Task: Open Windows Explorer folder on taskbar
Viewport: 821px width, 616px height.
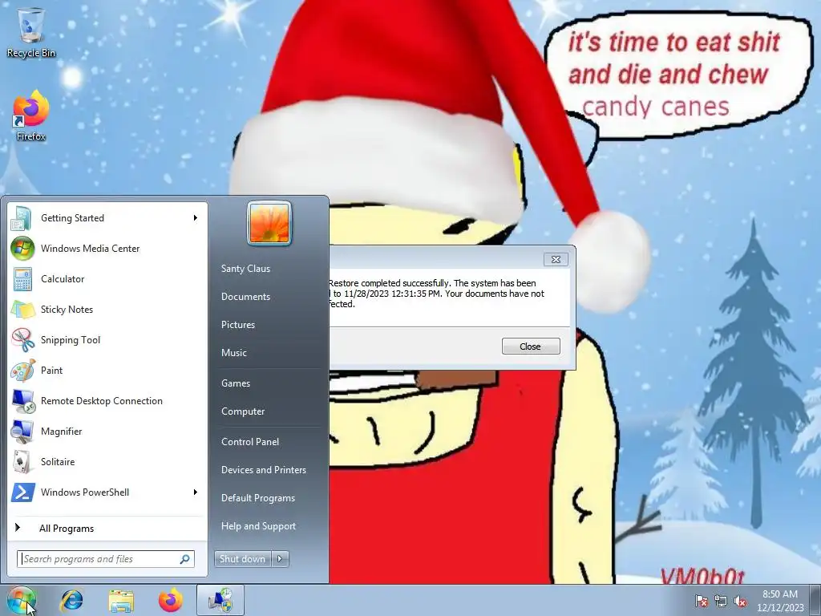Action: pyautogui.click(x=121, y=600)
